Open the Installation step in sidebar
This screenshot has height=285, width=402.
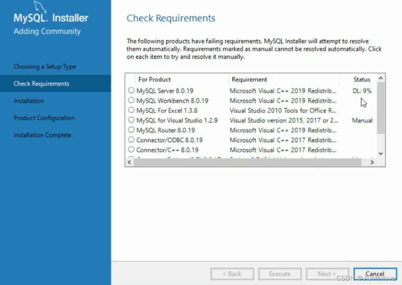click(x=28, y=101)
